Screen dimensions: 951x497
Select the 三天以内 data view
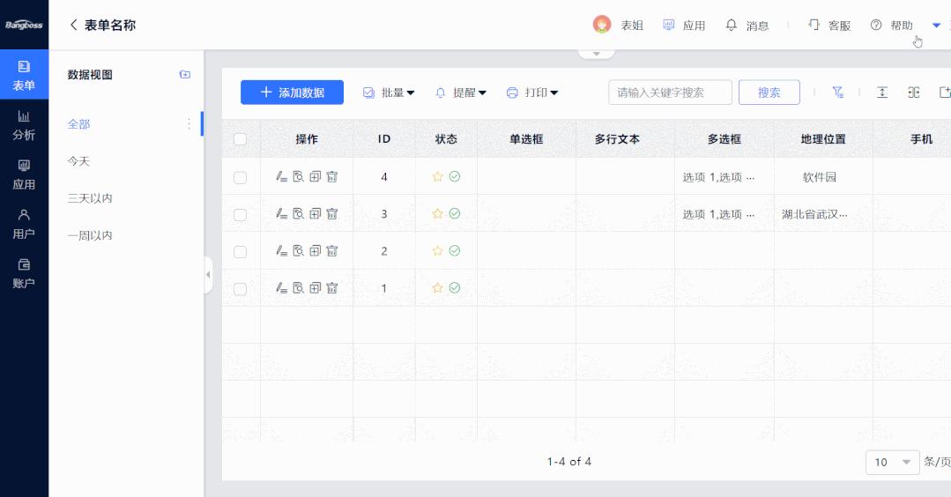click(x=90, y=198)
